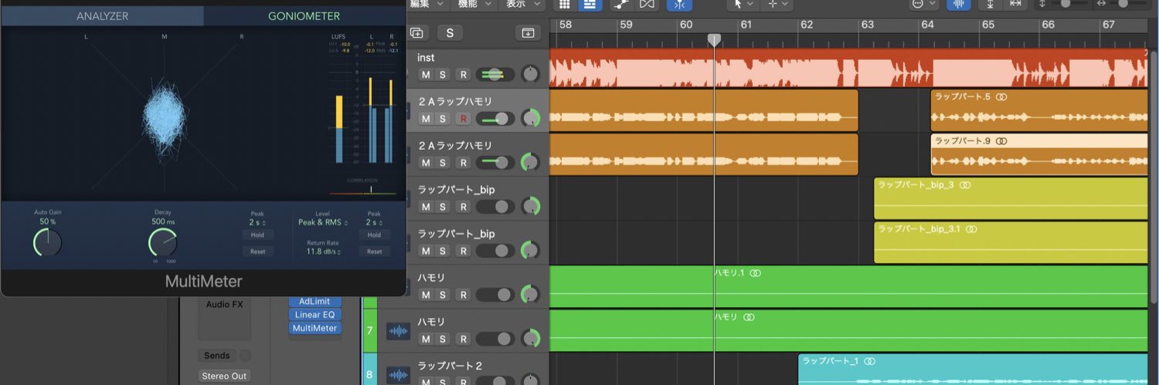Record-enable the inst track

click(463, 75)
